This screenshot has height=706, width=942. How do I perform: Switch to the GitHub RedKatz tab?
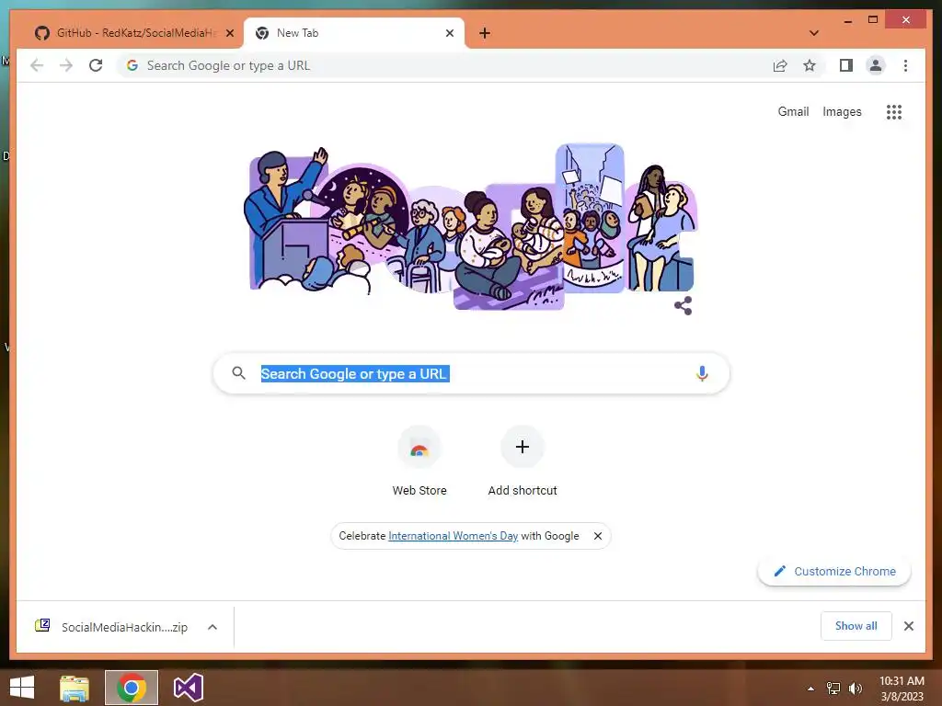click(x=133, y=33)
